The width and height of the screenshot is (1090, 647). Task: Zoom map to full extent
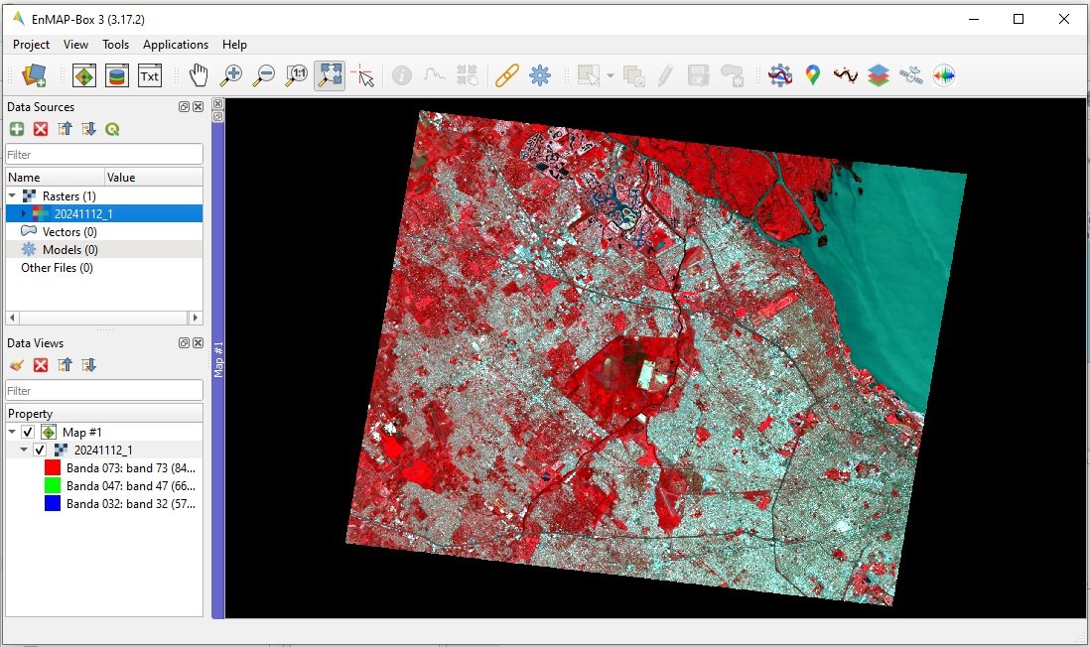click(x=328, y=75)
